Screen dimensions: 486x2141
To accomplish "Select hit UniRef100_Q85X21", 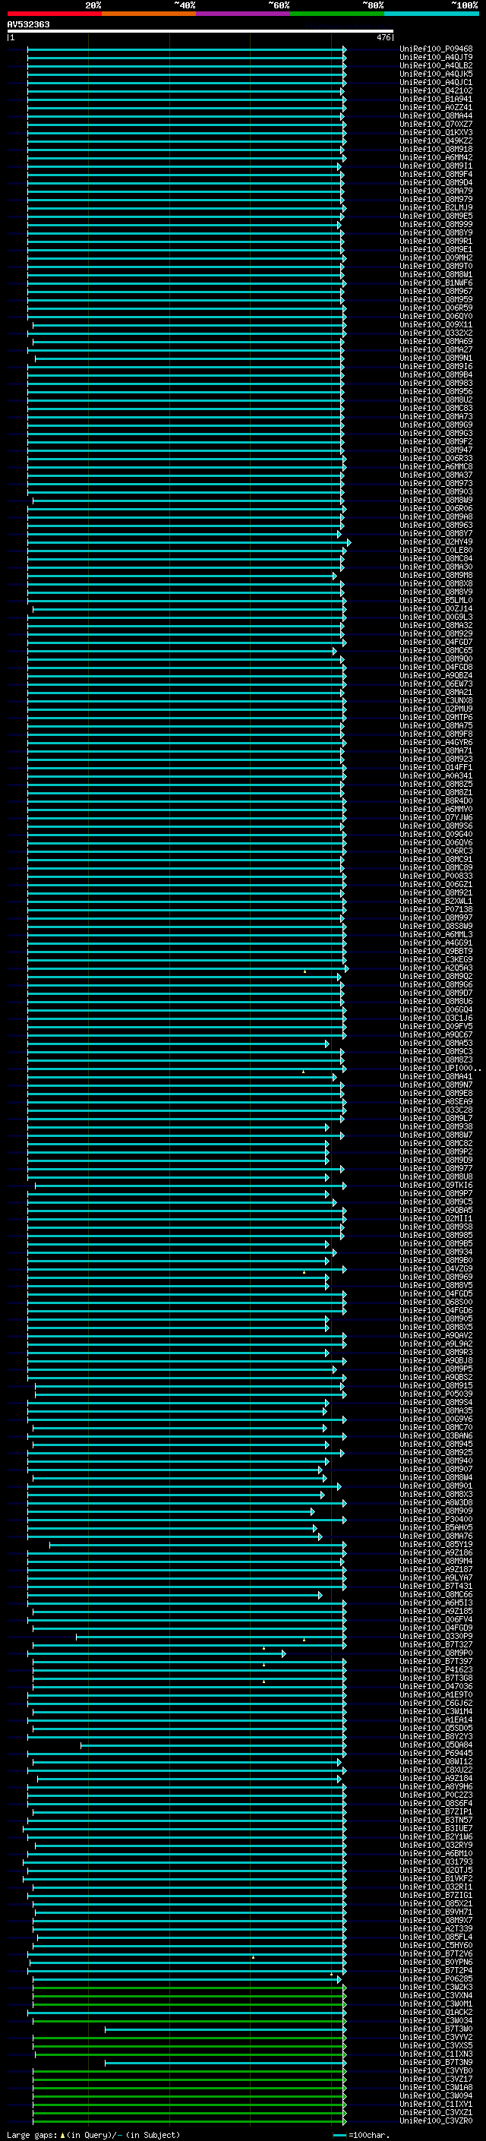I will click(x=436, y=1903).
